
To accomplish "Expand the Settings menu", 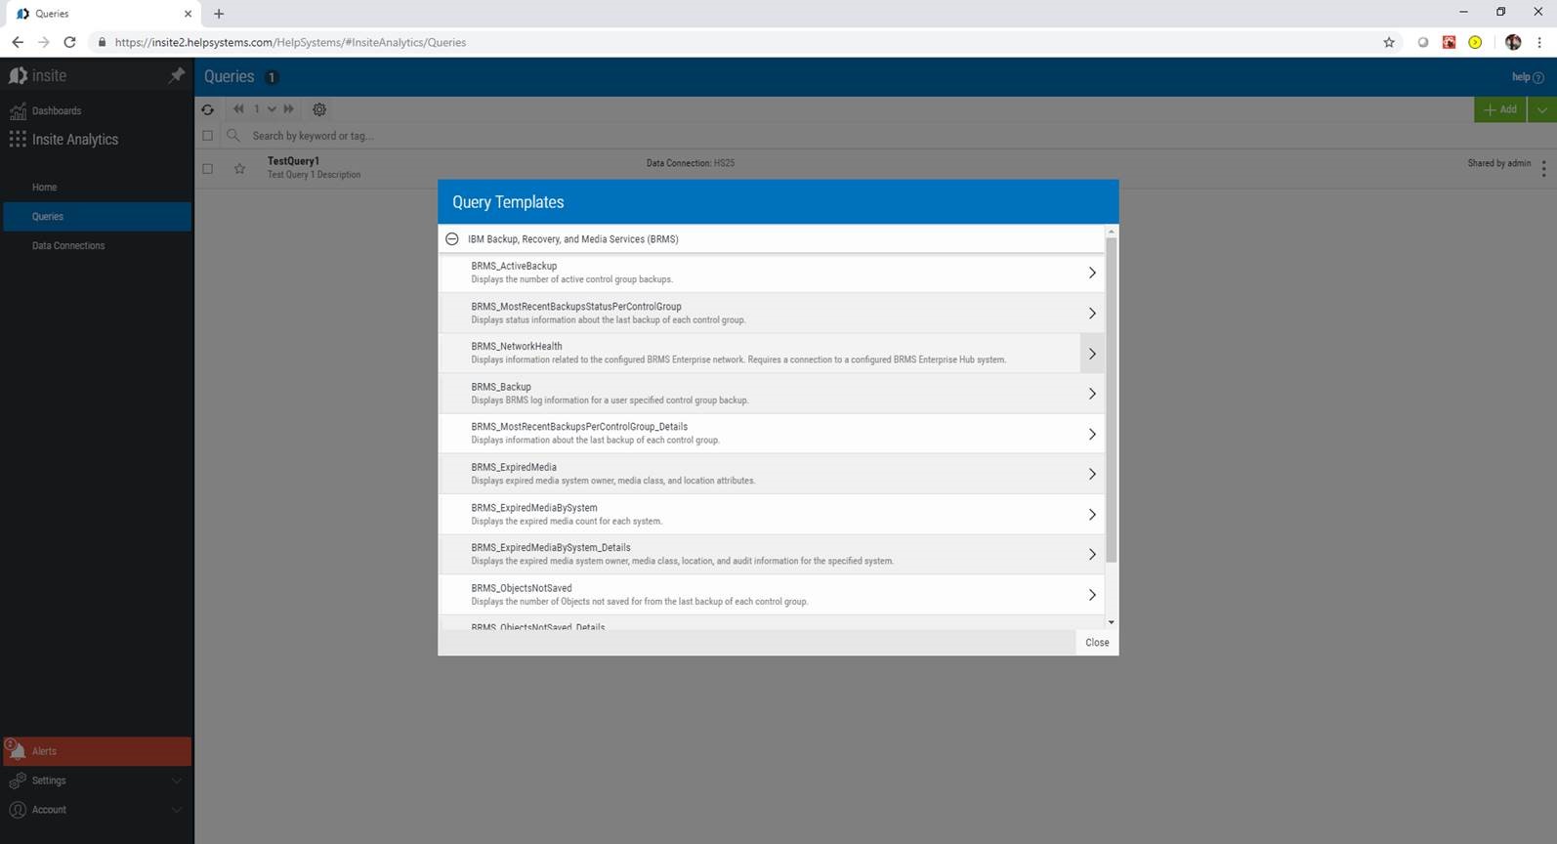I will tap(98, 781).
